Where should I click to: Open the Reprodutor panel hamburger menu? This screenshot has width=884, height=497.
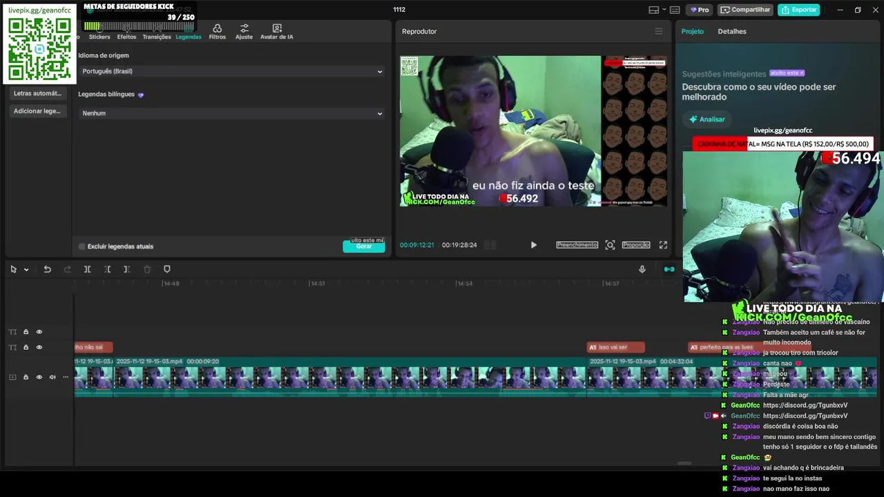658,31
